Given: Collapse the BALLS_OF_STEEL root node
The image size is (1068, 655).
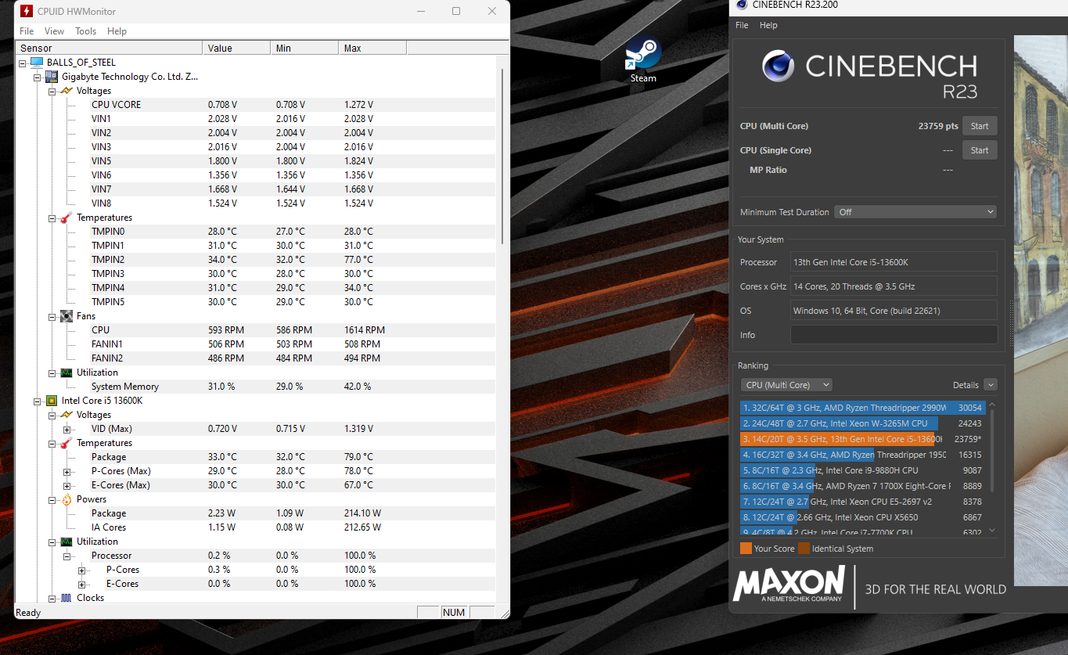Looking at the screenshot, I should (x=22, y=63).
